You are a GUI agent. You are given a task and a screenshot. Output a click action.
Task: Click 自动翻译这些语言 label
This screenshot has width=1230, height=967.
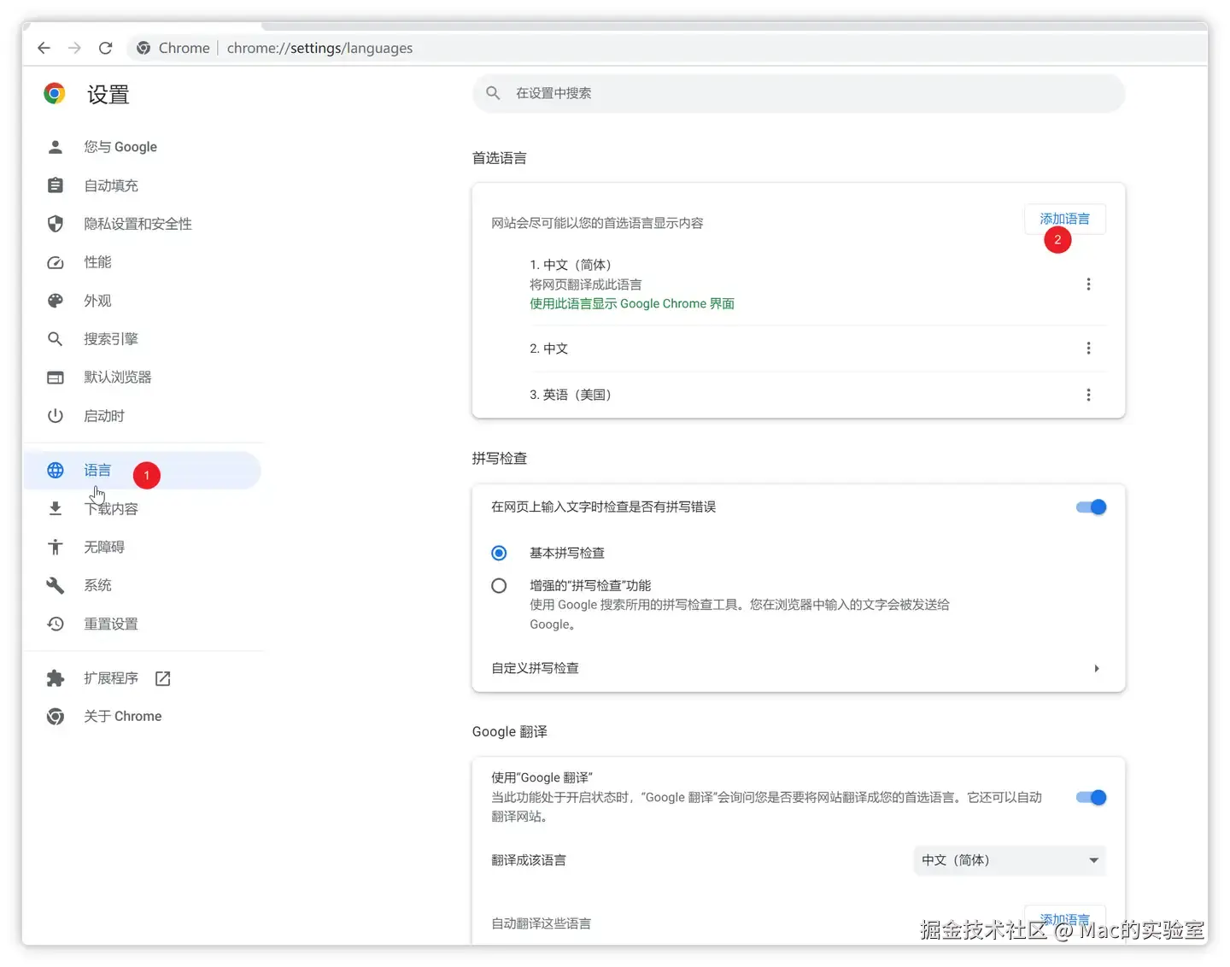click(542, 923)
